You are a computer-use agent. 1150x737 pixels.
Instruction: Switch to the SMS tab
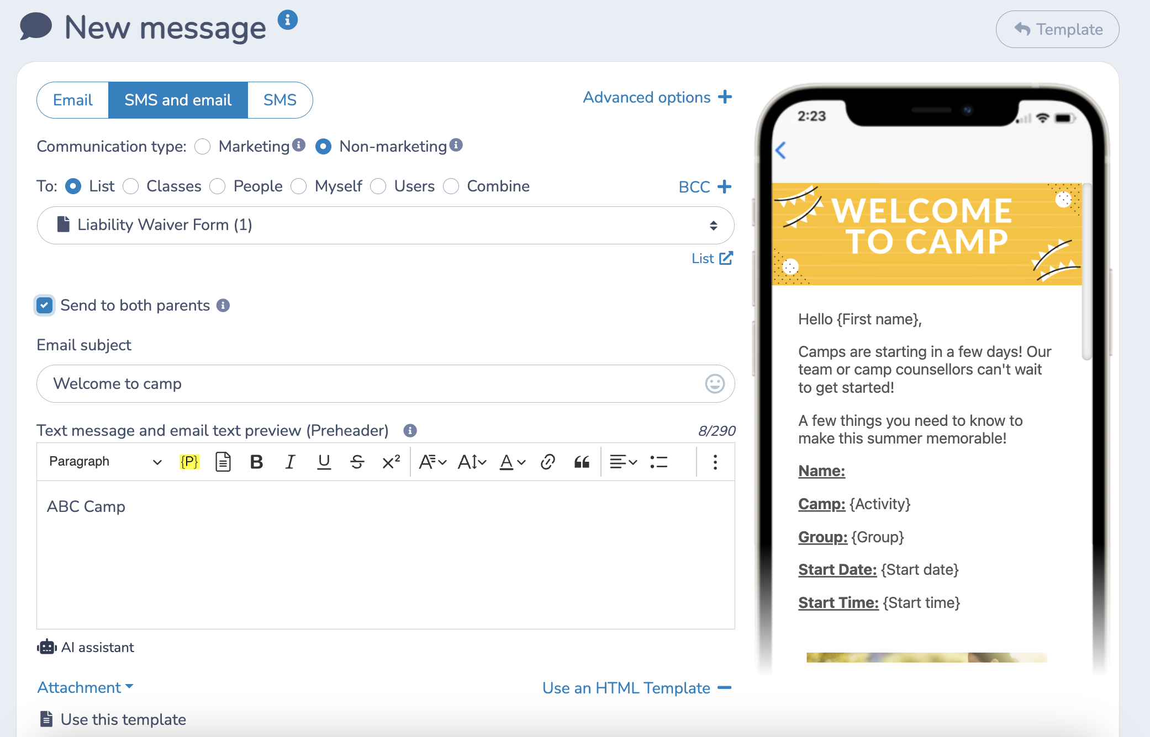(x=279, y=100)
